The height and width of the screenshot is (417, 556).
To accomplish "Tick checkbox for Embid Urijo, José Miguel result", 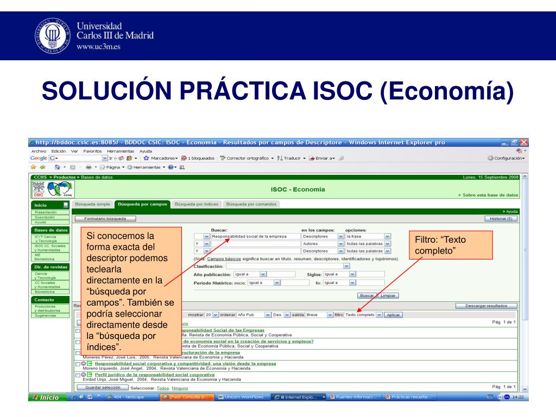I will 78,375.
